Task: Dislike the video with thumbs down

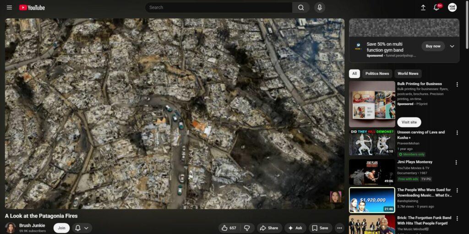Action: (247, 228)
